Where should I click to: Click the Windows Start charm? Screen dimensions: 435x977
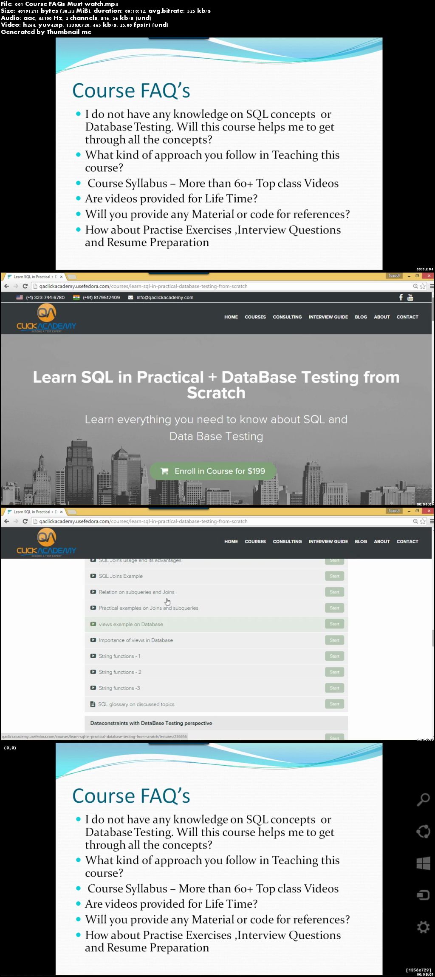(x=423, y=863)
